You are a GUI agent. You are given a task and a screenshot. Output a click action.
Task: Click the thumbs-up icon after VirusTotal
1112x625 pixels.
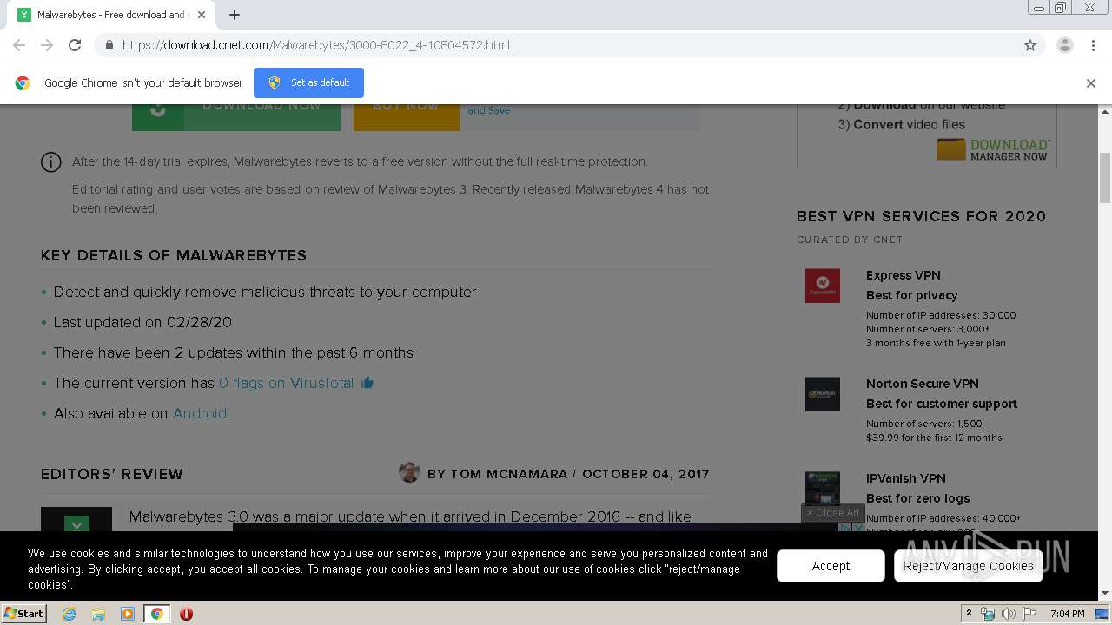(x=367, y=382)
